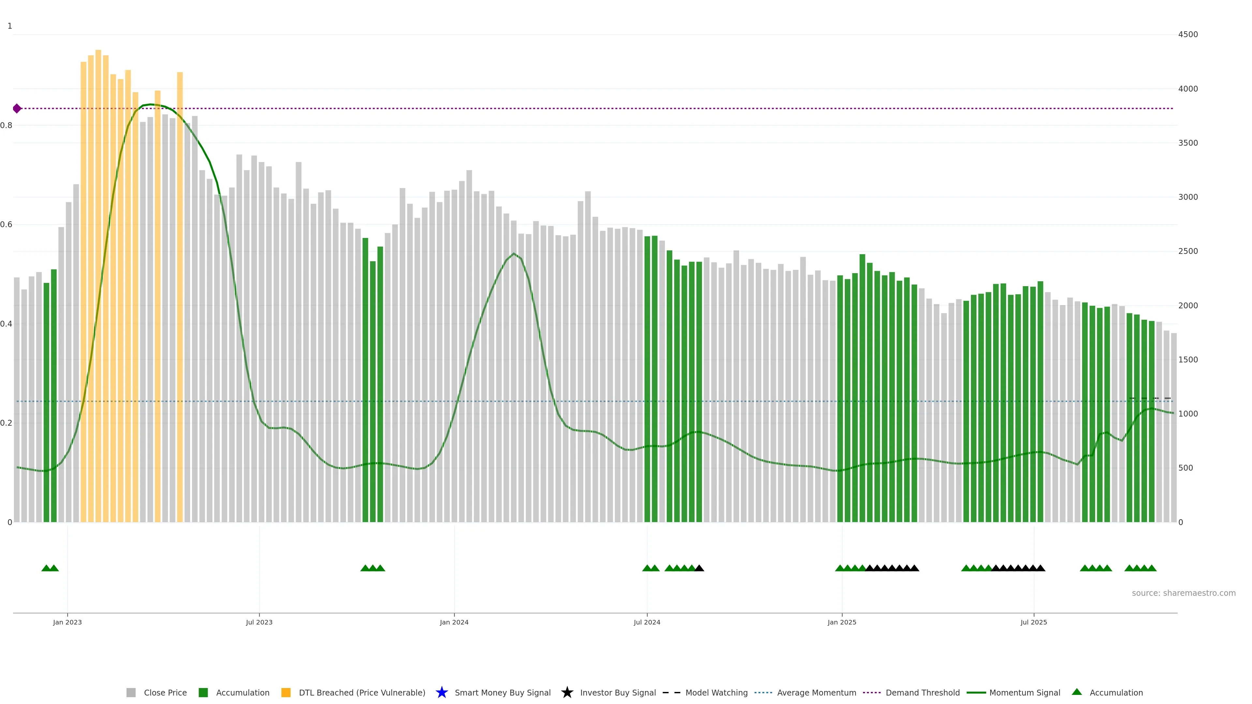Click the purple Demand Threshold diamond marker
Image resolution: width=1252 pixels, height=704 pixels.
[17, 108]
